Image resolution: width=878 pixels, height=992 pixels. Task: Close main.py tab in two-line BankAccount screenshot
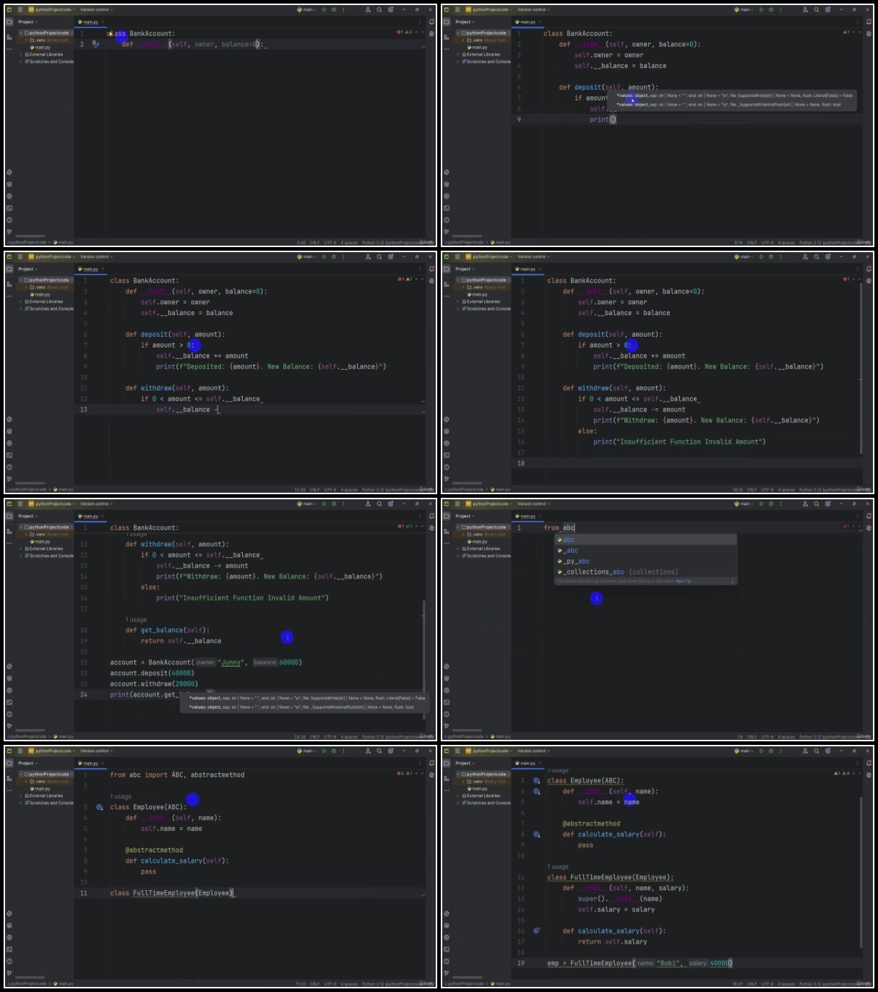(x=103, y=22)
